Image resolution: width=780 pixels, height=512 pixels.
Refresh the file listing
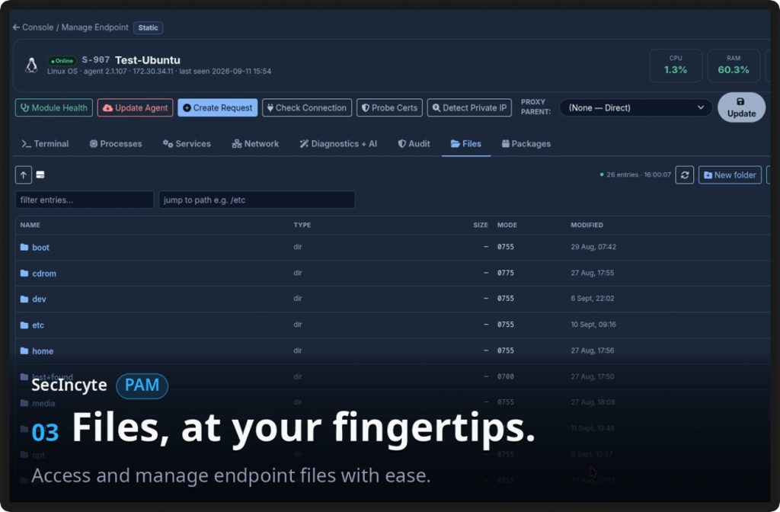click(685, 174)
